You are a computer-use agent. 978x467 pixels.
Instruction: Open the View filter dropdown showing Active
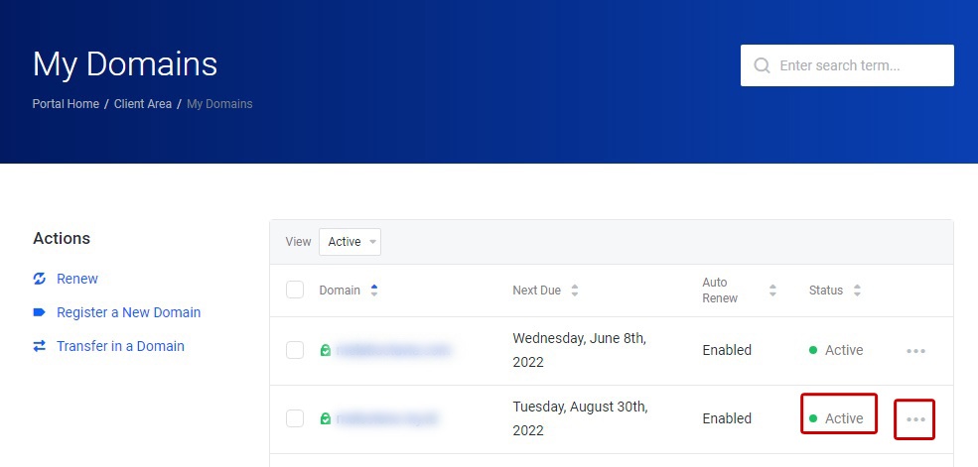point(349,242)
